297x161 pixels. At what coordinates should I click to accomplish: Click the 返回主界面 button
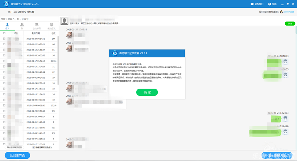[17, 155]
